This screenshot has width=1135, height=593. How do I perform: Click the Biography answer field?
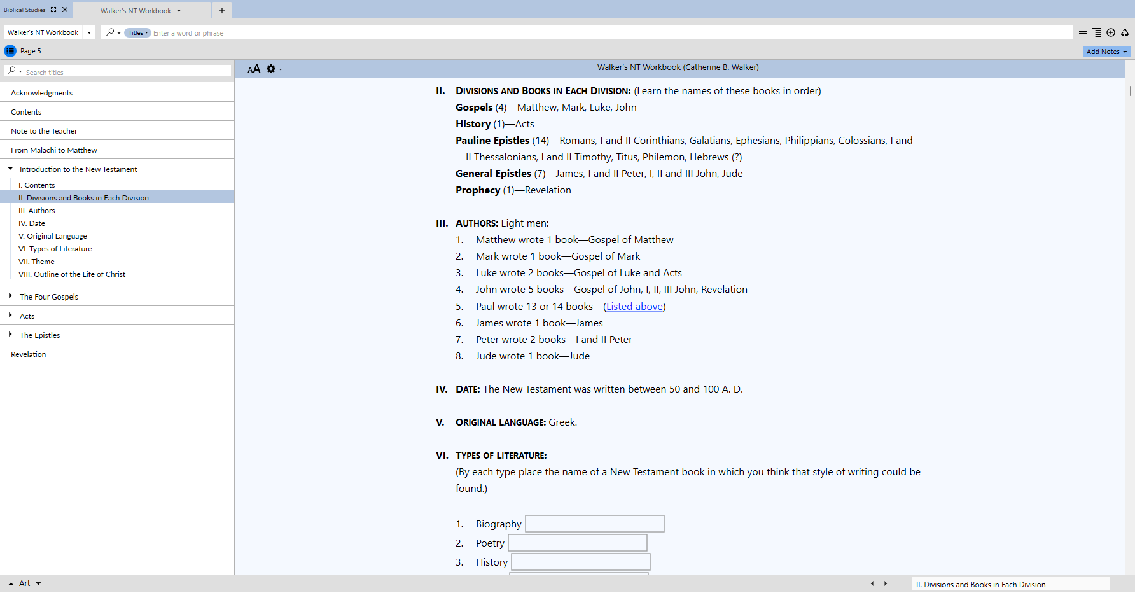click(595, 524)
